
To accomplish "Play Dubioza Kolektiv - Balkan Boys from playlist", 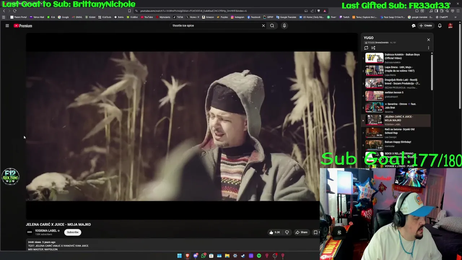I will [396, 58].
